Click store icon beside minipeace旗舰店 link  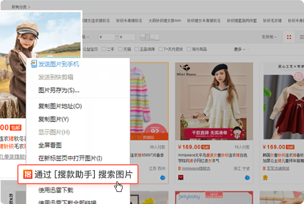[x=180, y=169]
